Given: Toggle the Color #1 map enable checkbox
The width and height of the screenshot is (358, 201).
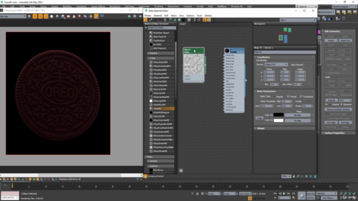Looking at the screenshot, I should pyautogui.click(x=313, y=115).
